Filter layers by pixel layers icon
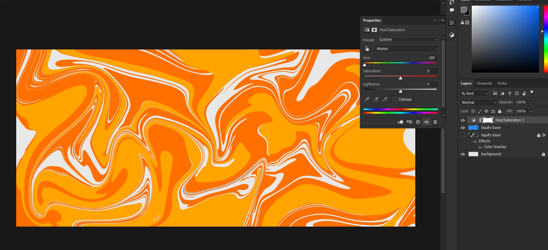 pos(495,93)
